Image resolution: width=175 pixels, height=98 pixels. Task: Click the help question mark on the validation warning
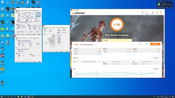click(130, 41)
